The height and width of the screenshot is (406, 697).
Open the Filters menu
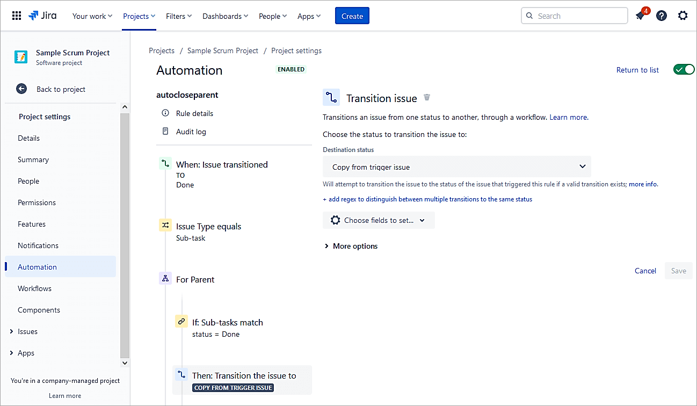point(179,16)
